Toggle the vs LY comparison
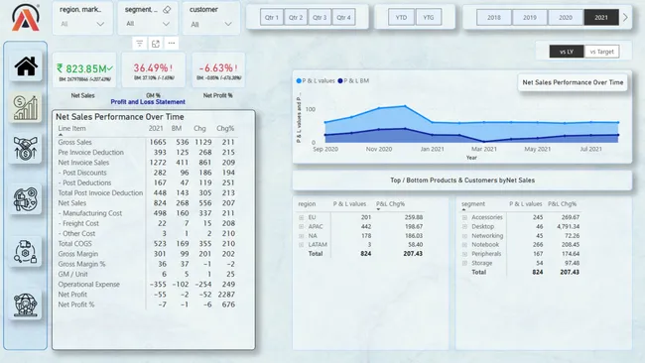The height and width of the screenshot is (363, 645). [x=567, y=52]
